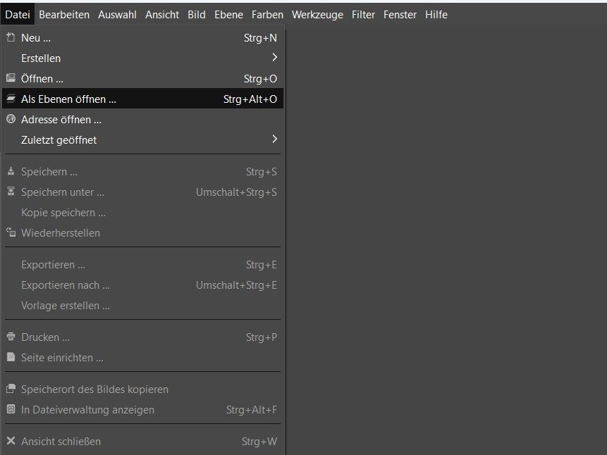Open the Filter menu
Image resolution: width=607 pixels, height=455 pixels.
pyautogui.click(x=363, y=15)
